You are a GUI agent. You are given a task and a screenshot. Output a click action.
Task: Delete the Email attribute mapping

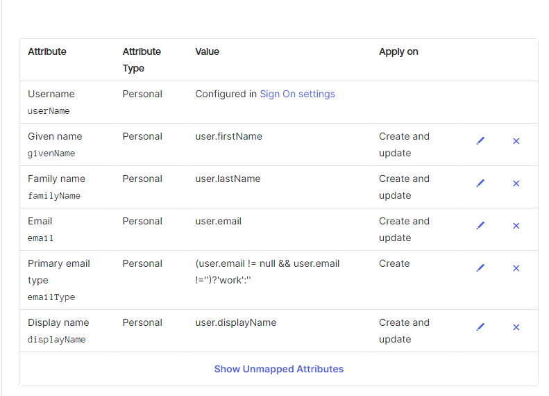pos(516,226)
